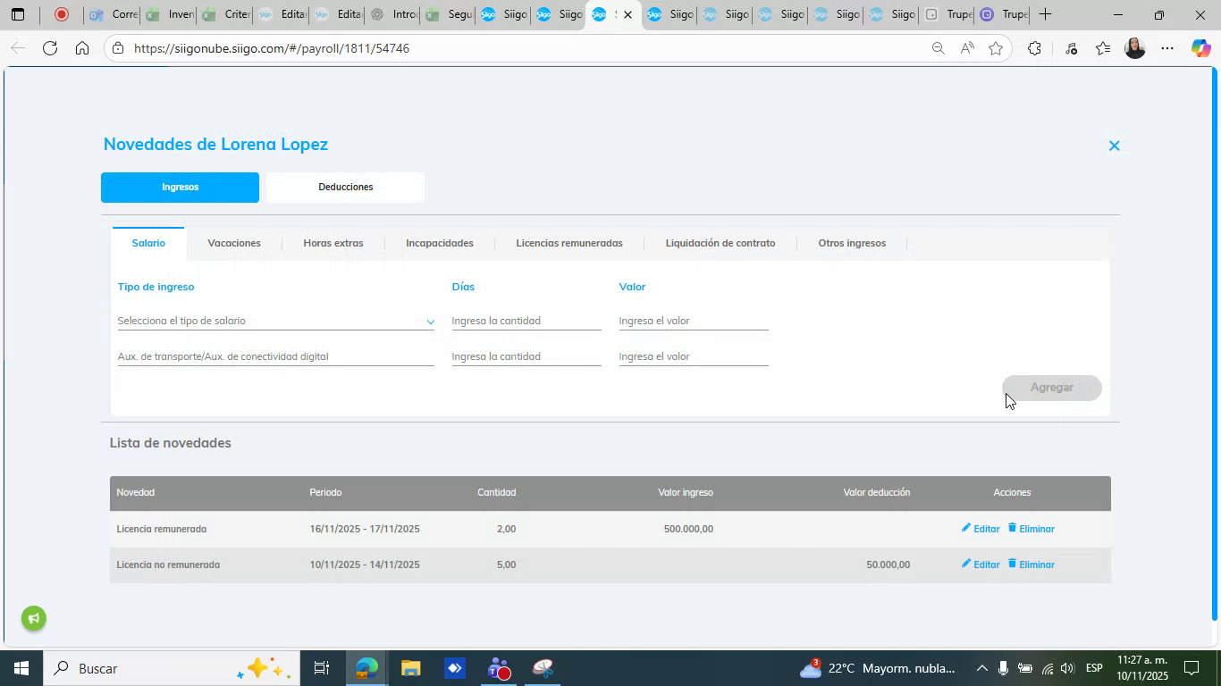Switch to the Correo browser tab

click(113, 14)
